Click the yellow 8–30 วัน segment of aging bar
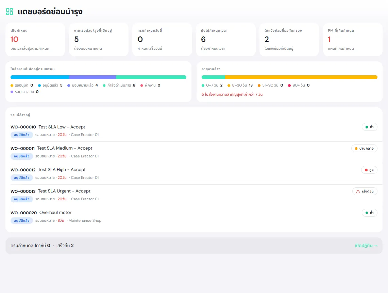This screenshot has height=293, width=388. (x=301, y=77)
